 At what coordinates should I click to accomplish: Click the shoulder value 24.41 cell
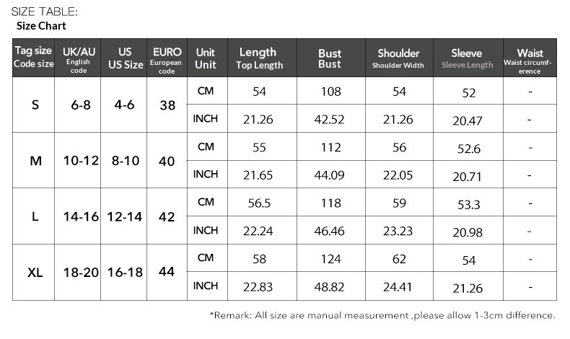[x=398, y=286]
